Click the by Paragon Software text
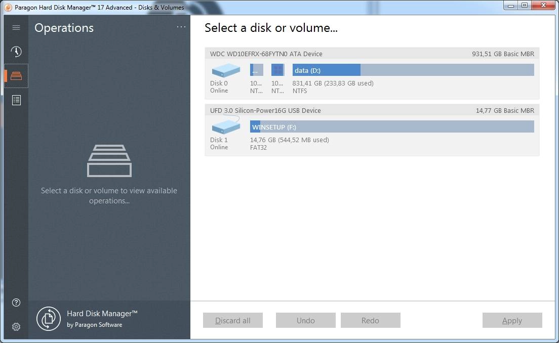The width and height of the screenshot is (559, 343). tap(95, 325)
